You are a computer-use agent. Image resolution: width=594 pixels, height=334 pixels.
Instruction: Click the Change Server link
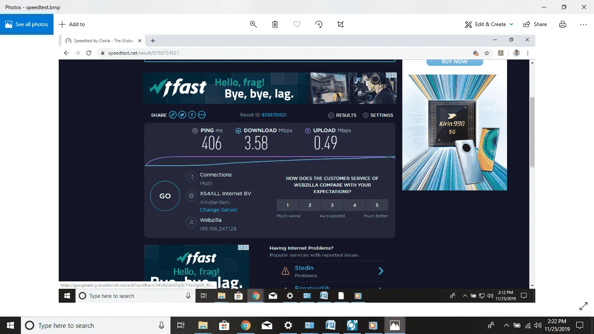coord(219,210)
